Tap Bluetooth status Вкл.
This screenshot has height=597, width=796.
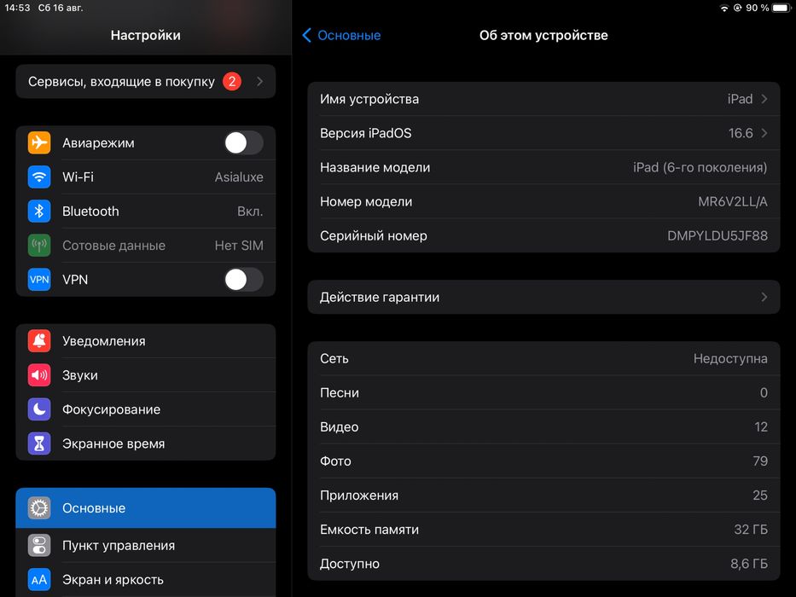(250, 212)
